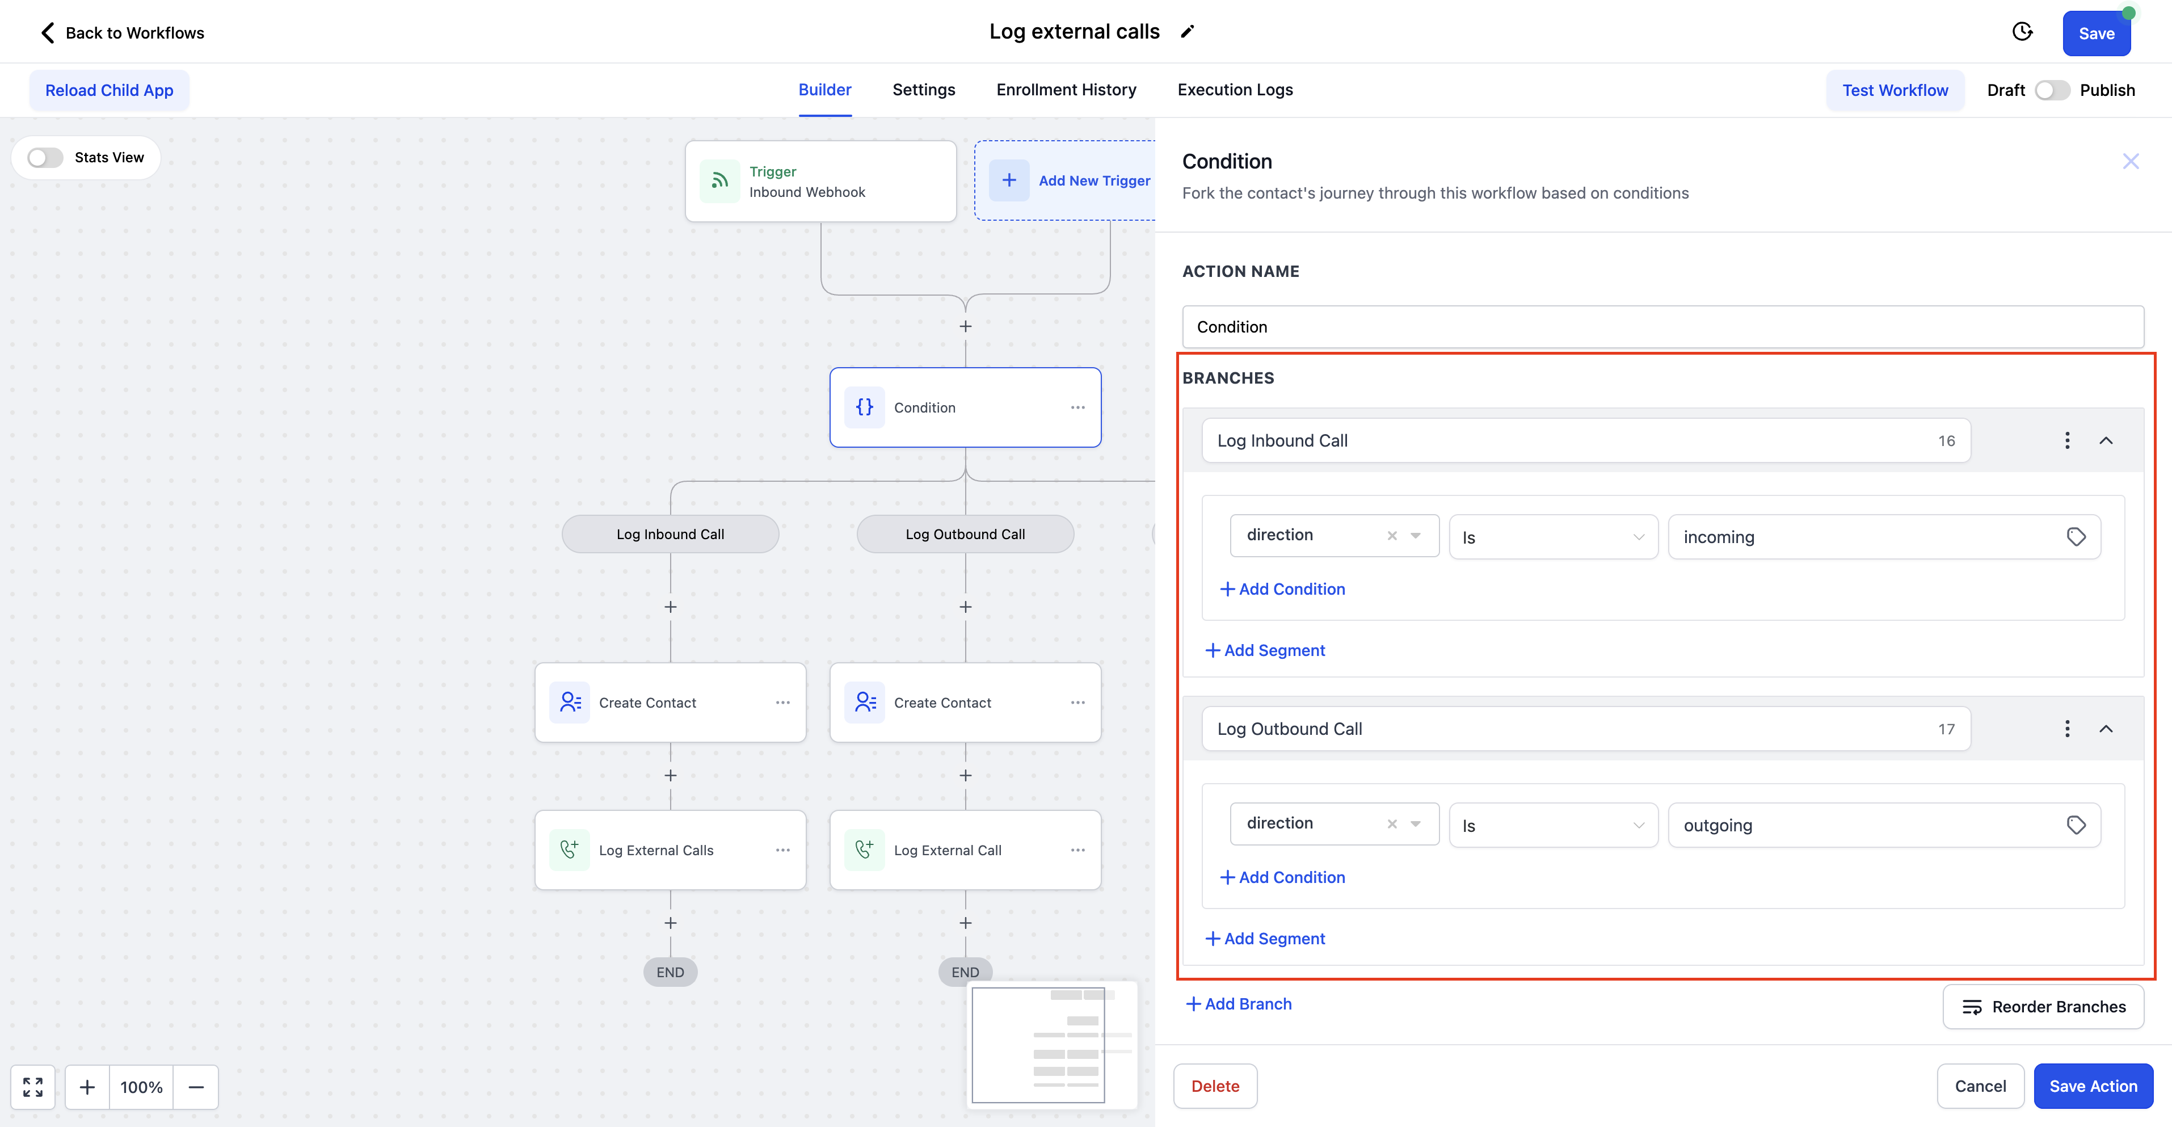Toggle the Draft/Publish switch

tap(2051, 90)
